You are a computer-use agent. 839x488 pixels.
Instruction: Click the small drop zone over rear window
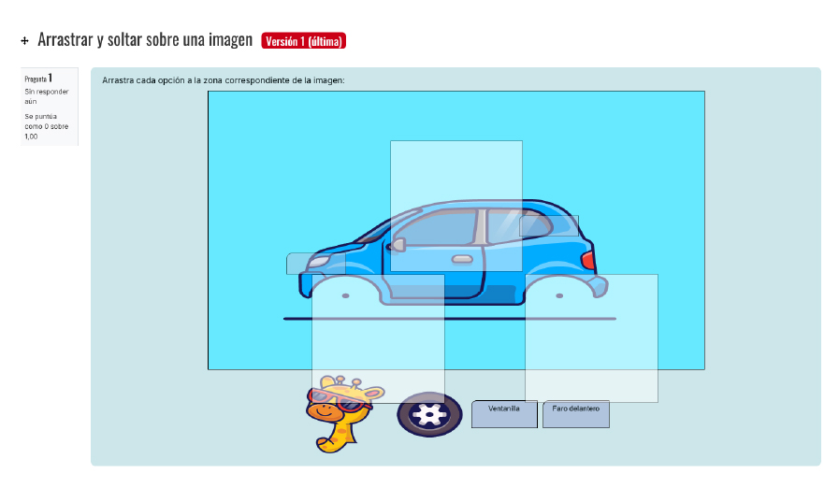pyautogui.click(x=549, y=226)
